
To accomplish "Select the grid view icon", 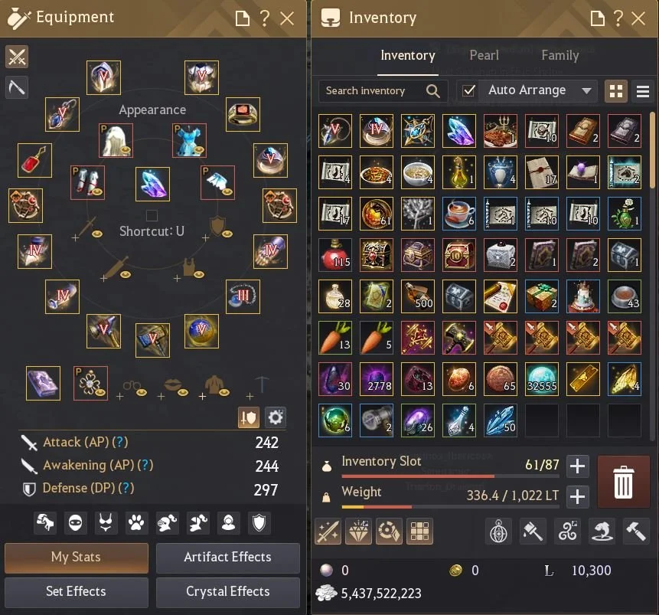I will [616, 91].
